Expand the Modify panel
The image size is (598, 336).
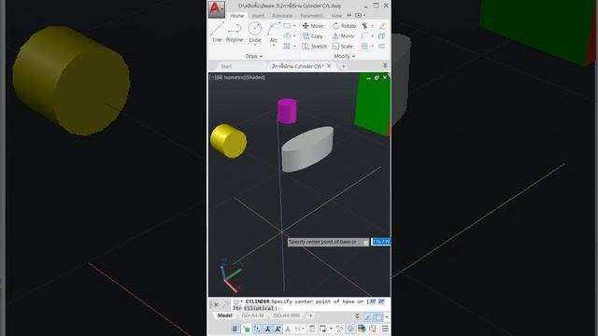345,56
